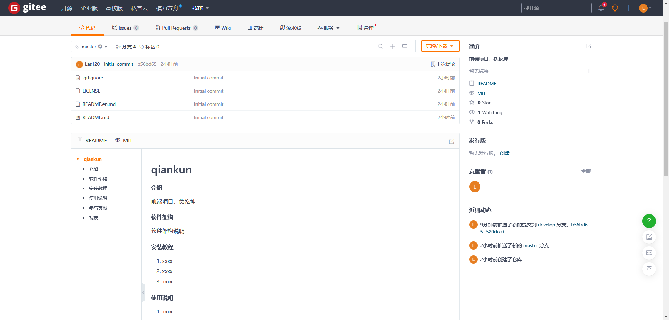Click the lightbulb tips icon

click(x=615, y=8)
